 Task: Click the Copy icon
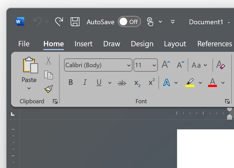tap(49, 75)
